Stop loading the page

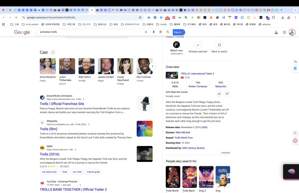point(16,17)
